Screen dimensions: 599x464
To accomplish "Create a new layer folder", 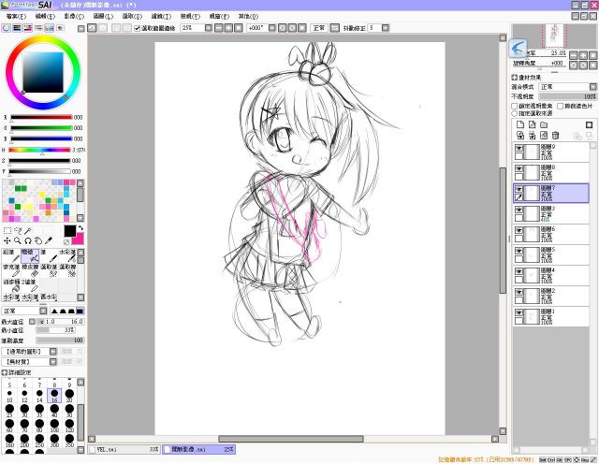I will 544,124.
